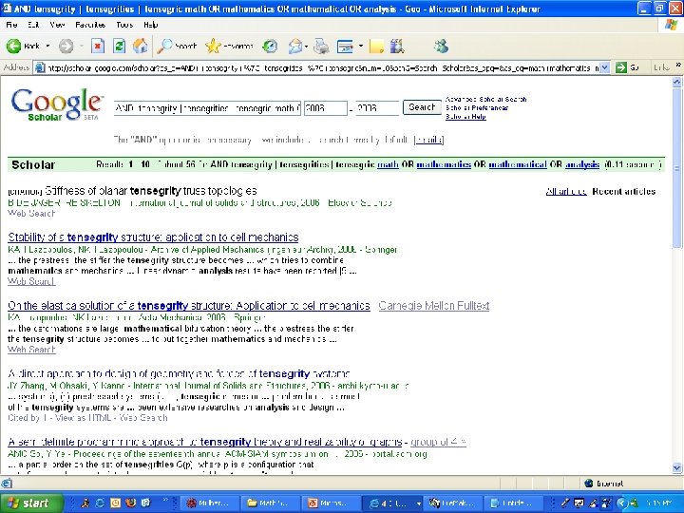Click the 'mathematics' query term link
This screenshot has height=513, width=684.
coord(444,164)
